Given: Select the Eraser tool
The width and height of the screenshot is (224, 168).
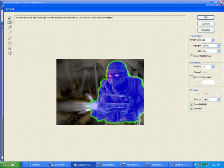Looking at the screenshot, I should point(10,27).
